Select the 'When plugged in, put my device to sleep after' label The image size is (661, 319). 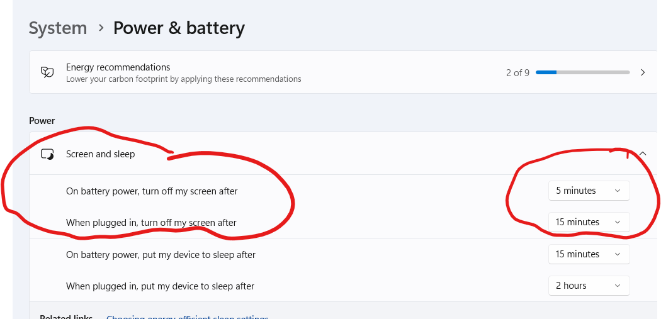pyautogui.click(x=160, y=286)
